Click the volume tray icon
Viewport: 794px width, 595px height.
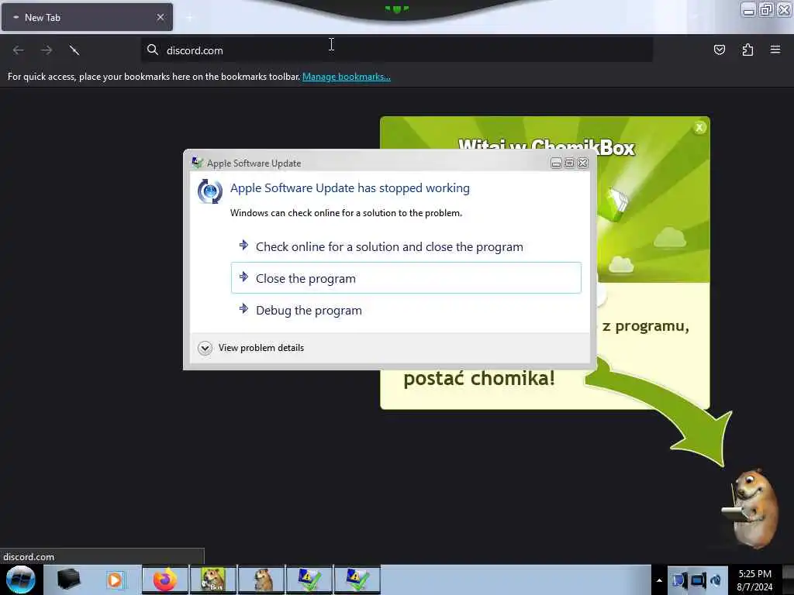(716, 580)
